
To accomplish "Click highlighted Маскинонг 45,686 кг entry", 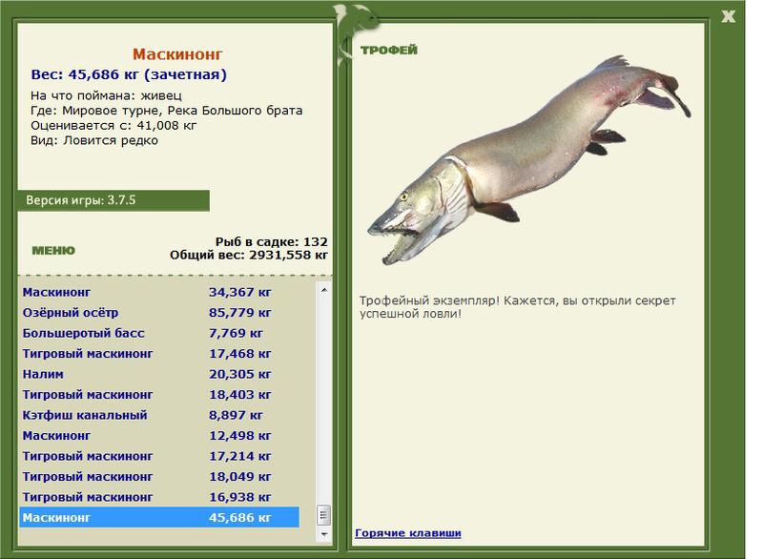I will click(x=159, y=518).
